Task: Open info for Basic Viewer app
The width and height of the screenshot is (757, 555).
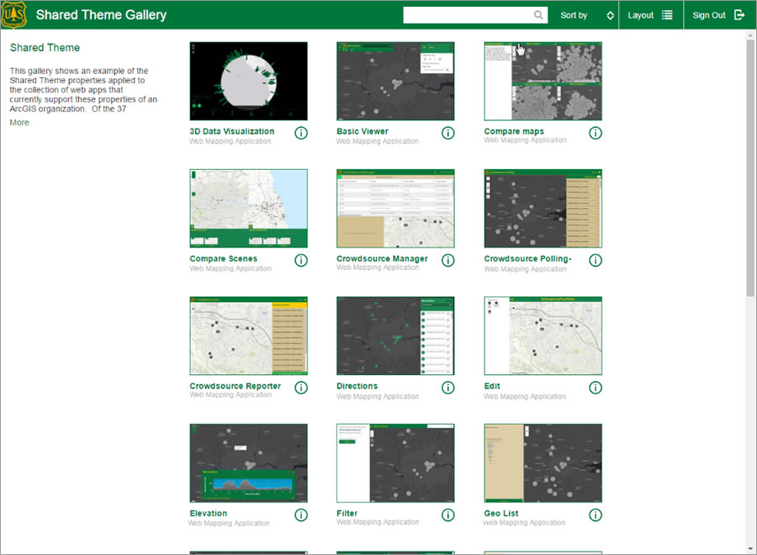Action: click(x=447, y=133)
